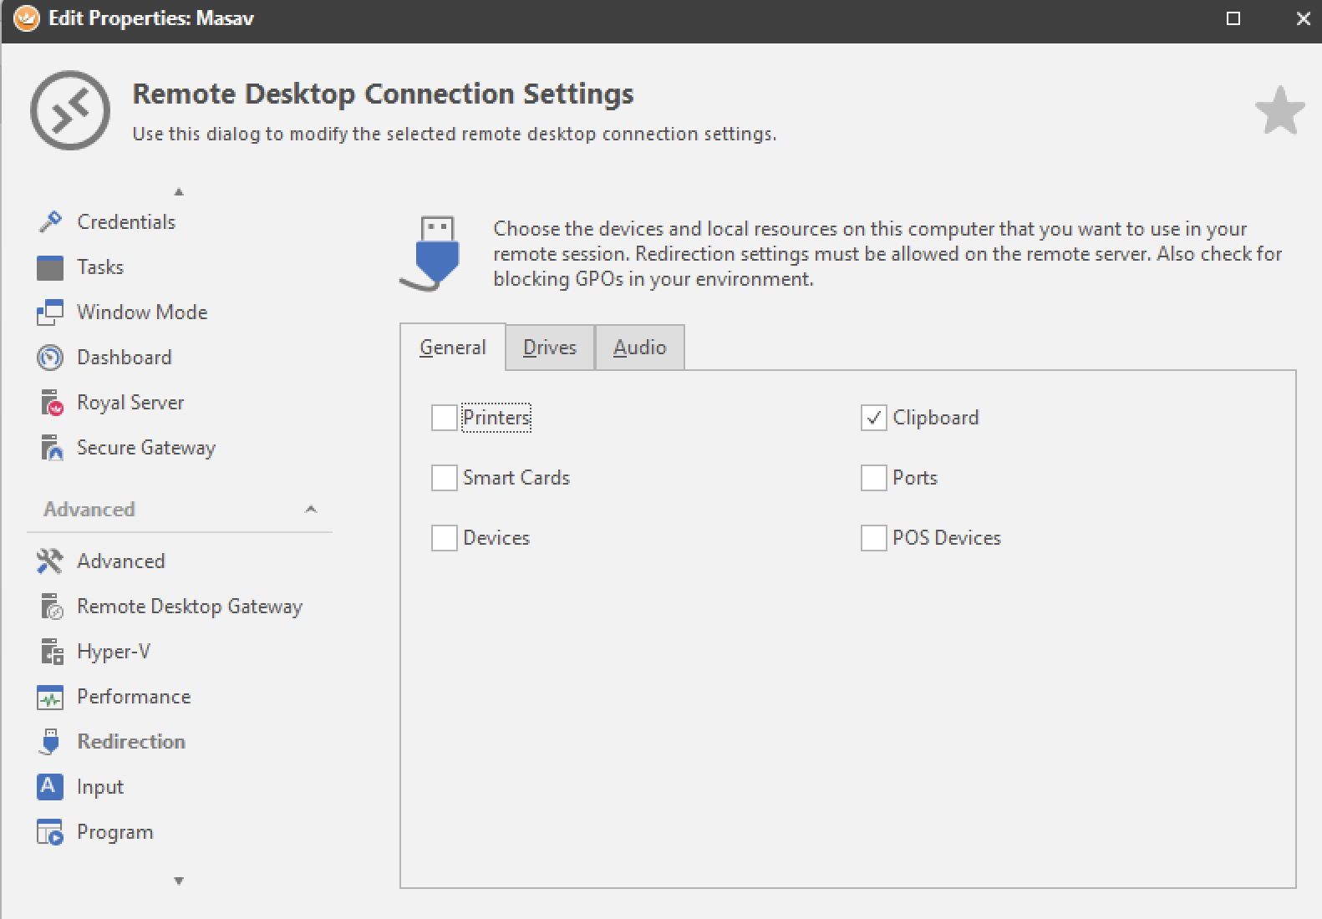This screenshot has height=919, width=1322.
Task: Enable Smart Cards redirection
Action: click(x=444, y=478)
